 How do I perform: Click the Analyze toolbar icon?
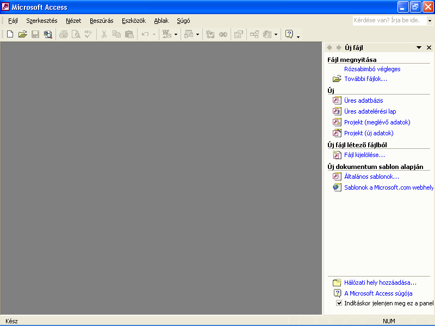(189, 34)
